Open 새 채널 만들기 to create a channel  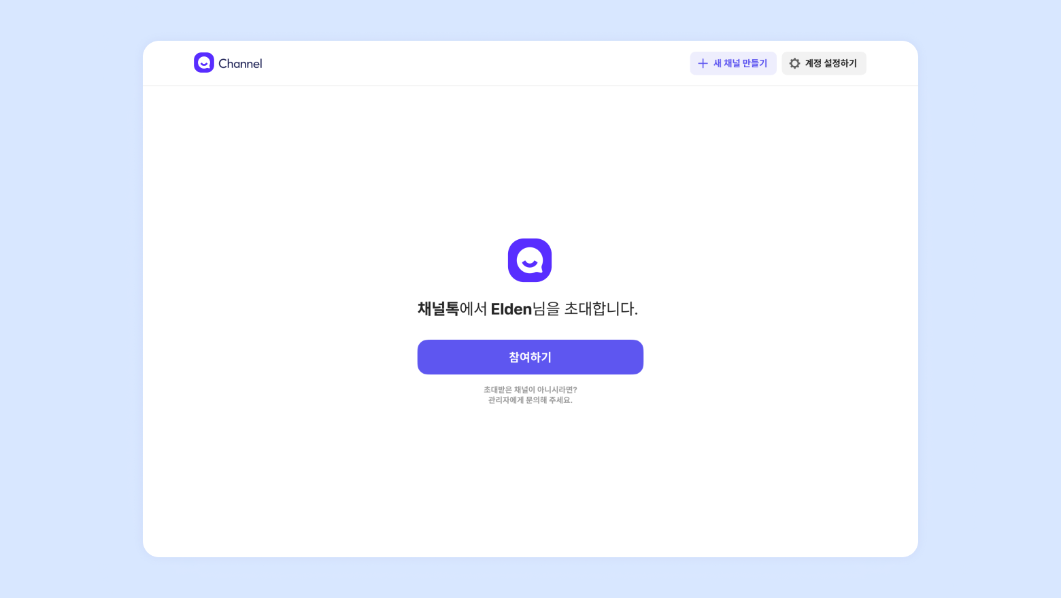(x=733, y=63)
